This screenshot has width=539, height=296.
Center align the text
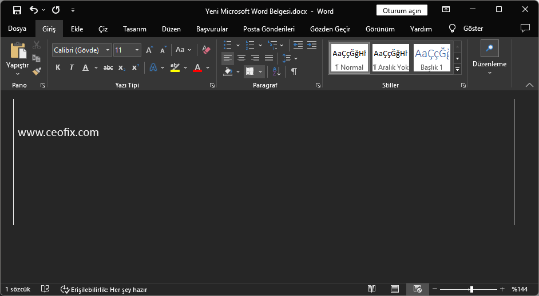pyautogui.click(x=241, y=58)
